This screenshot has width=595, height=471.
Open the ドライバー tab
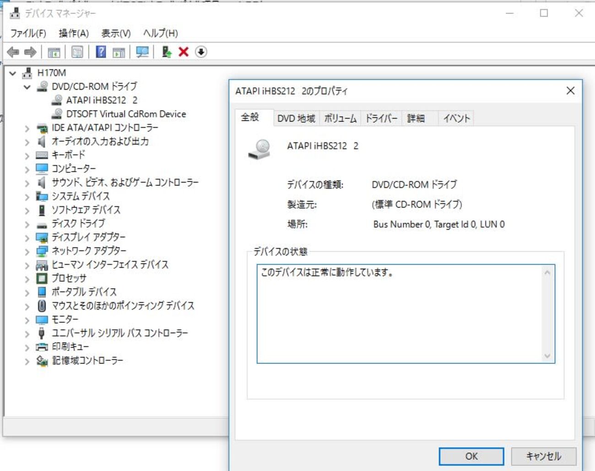[381, 119]
